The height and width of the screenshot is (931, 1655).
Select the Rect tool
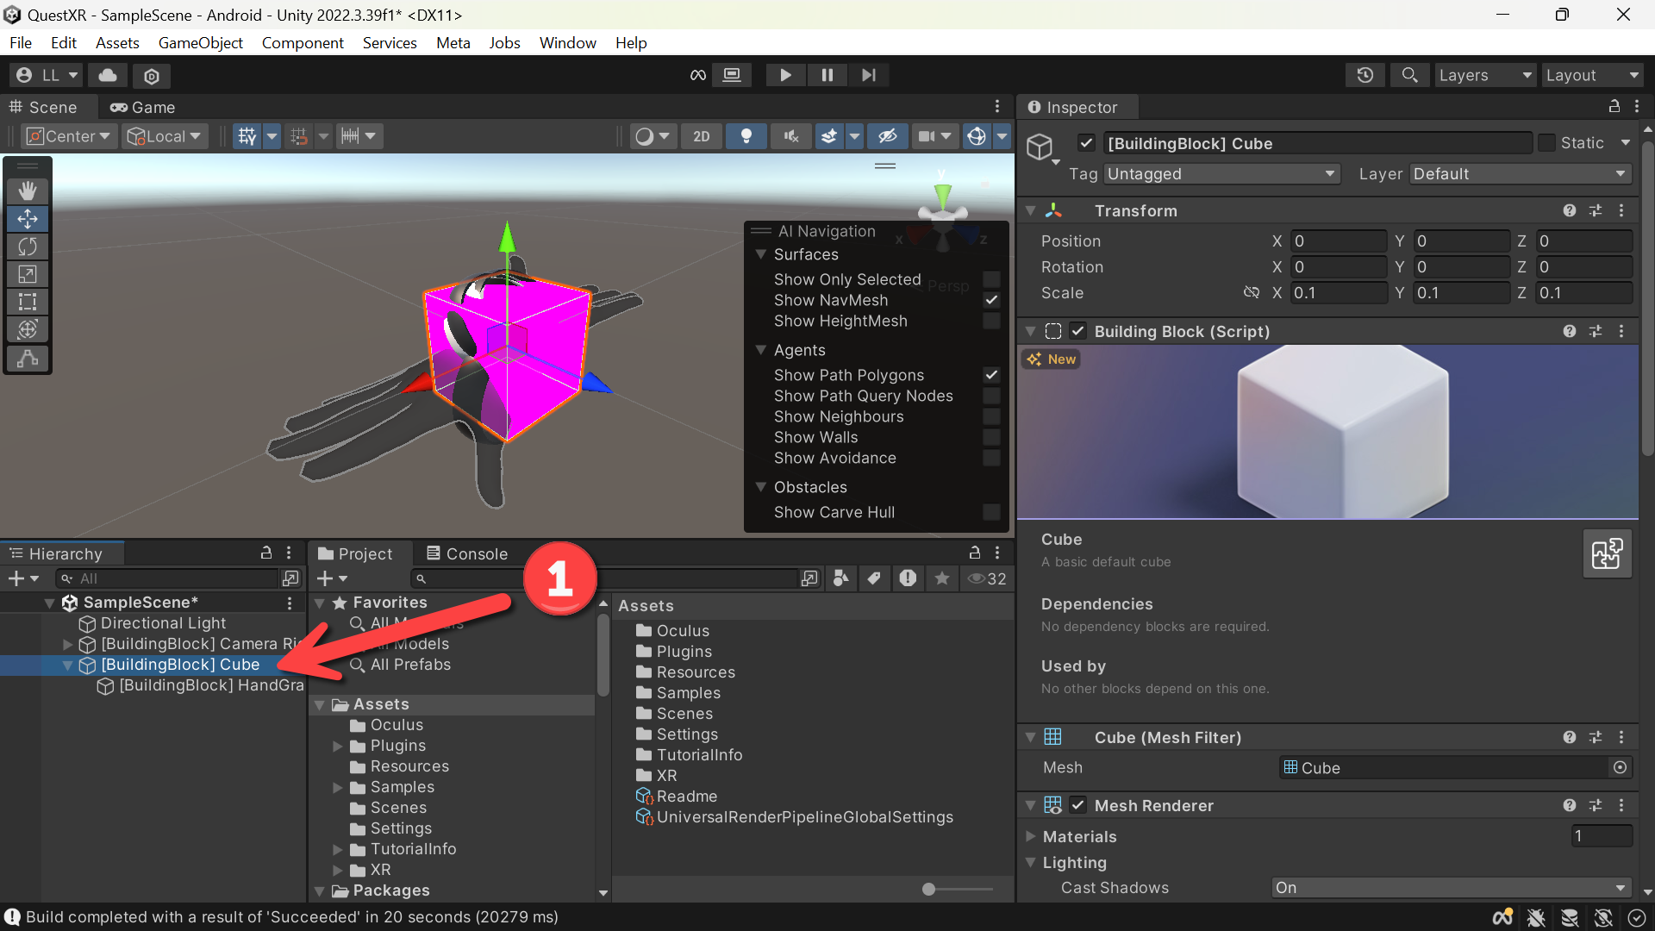pos(28,302)
